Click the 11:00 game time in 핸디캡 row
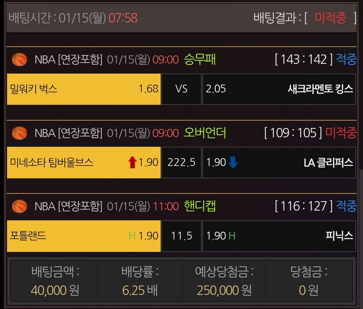The image size is (363, 309). pos(166,206)
